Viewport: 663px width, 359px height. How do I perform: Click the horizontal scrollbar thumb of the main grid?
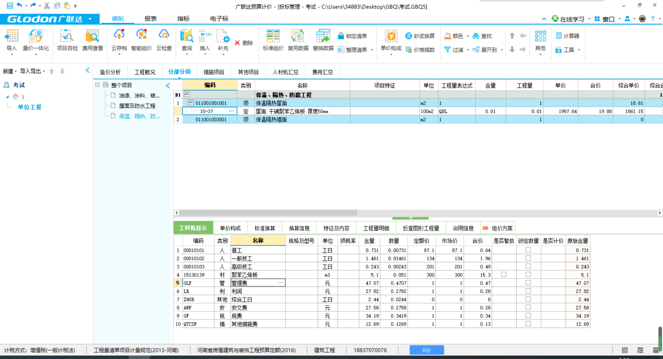(268, 213)
